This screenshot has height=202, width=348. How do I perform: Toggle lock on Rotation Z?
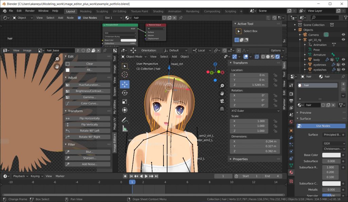275,105
